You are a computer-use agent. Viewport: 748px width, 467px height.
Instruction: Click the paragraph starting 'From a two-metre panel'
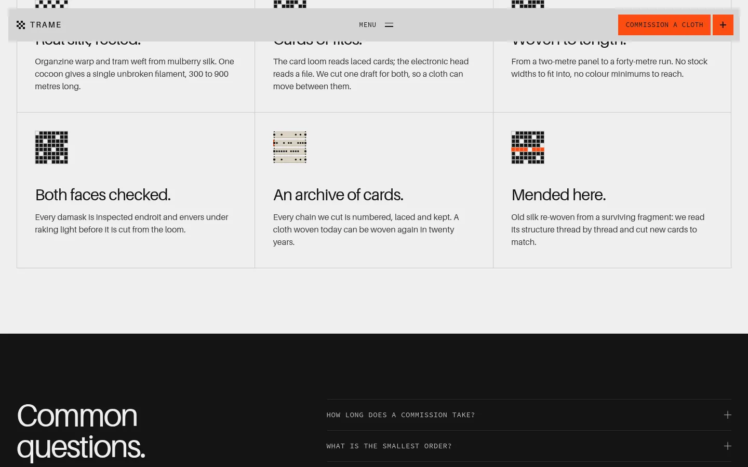[610, 68]
